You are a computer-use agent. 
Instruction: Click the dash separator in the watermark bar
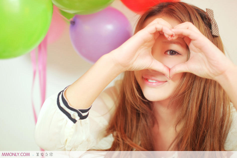(33, 155)
